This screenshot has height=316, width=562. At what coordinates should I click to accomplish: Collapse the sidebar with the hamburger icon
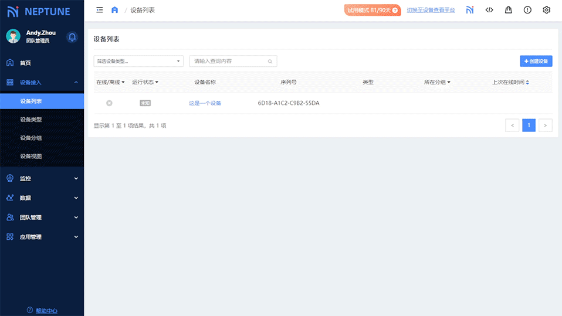point(100,10)
